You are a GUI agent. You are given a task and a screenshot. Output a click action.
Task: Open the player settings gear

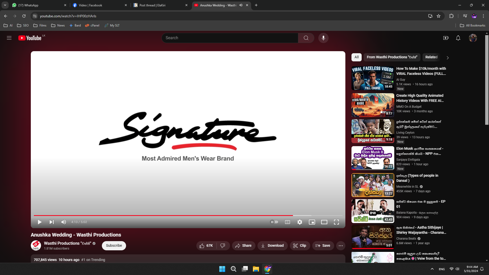click(x=300, y=222)
